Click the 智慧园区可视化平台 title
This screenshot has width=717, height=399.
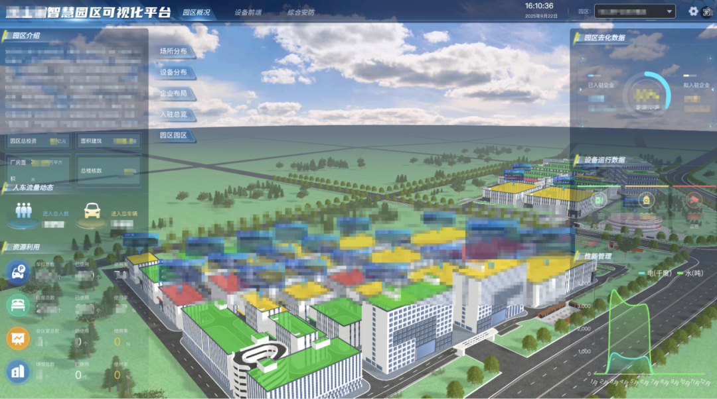(x=108, y=13)
